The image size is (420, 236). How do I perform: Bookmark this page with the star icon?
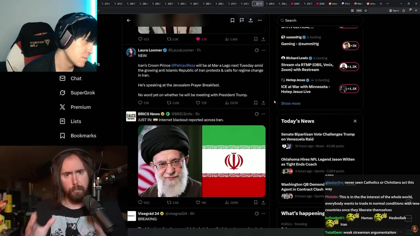click(366, 10)
